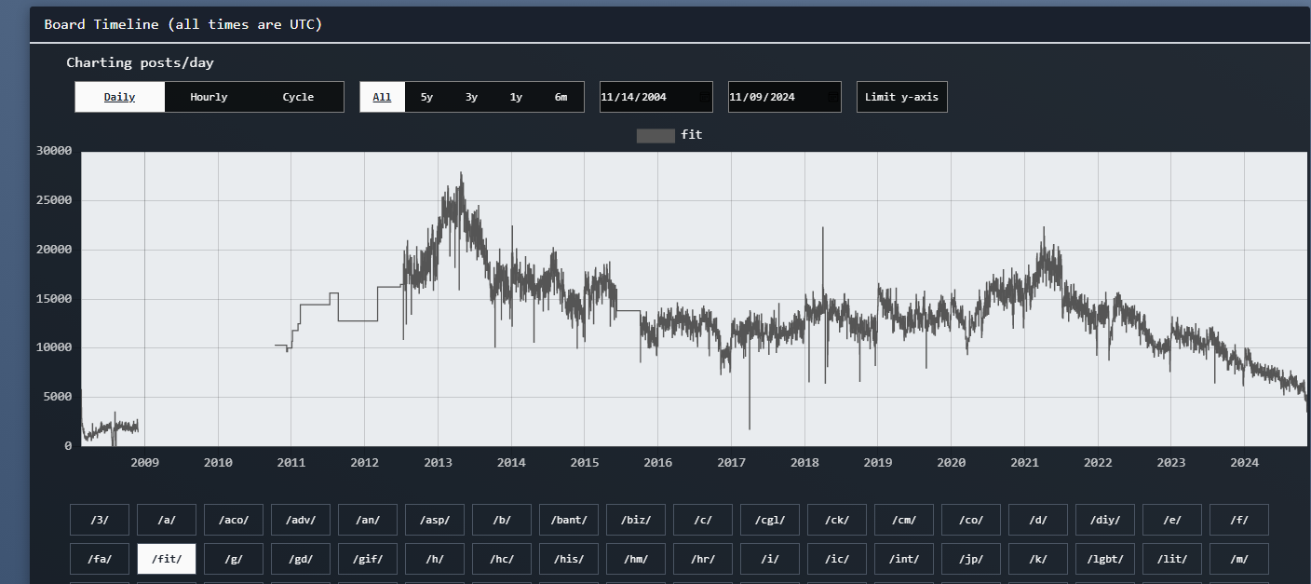
Task: Choose the /int/ board
Action: pyautogui.click(x=904, y=559)
